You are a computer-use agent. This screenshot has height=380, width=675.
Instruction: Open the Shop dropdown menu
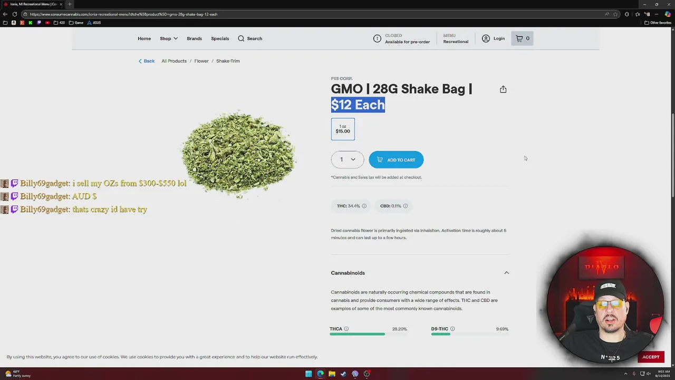(x=169, y=39)
